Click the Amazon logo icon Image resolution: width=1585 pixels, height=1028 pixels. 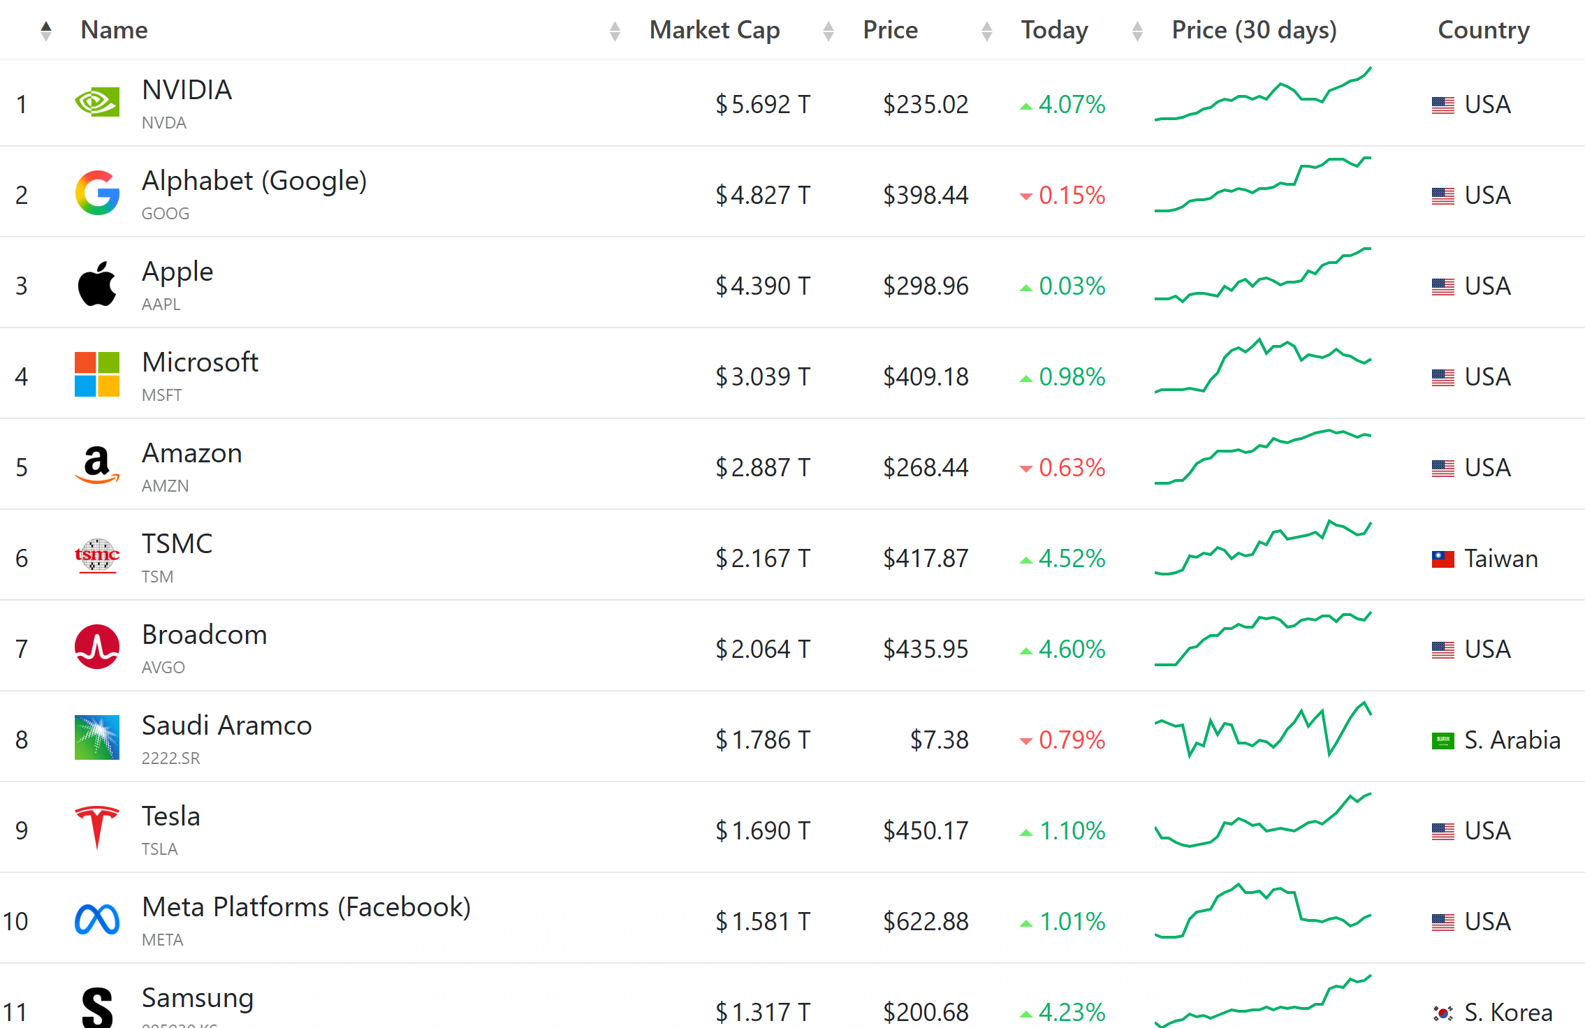click(x=97, y=465)
